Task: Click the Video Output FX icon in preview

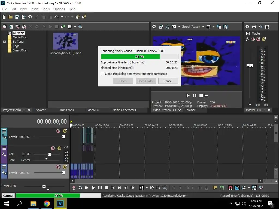Action: click(167, 27)
